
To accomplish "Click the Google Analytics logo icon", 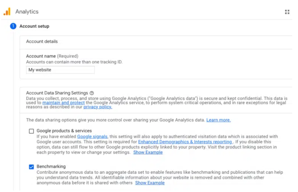I will point(7,12).
